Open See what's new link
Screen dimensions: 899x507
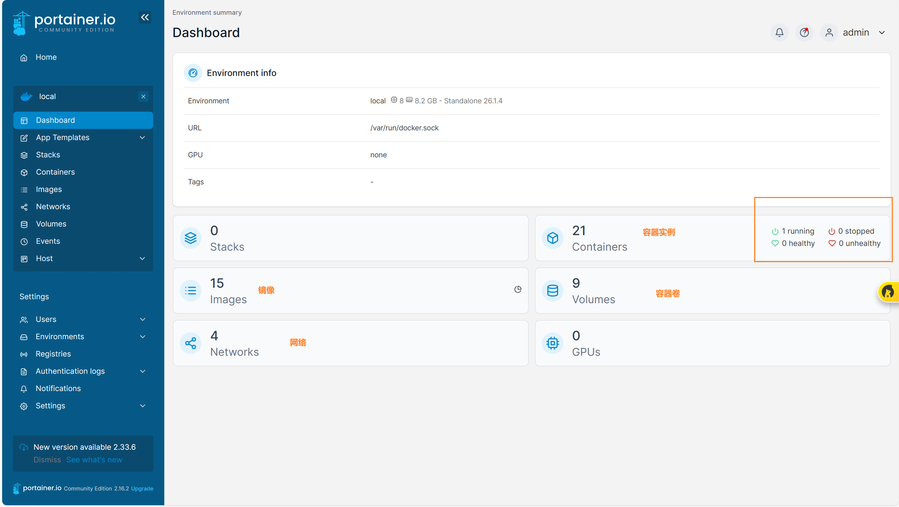(x=94, y=460)
